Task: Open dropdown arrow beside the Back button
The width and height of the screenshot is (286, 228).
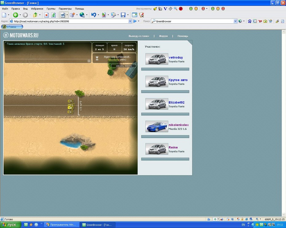Action: pyautogui.click(x=20, y=15)
